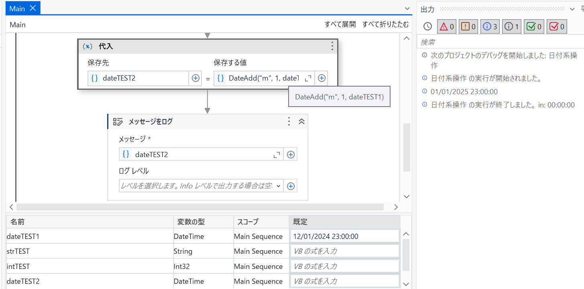Click the 代入 activity icon
Screen dimensions: 584x289
coord(88,46)
